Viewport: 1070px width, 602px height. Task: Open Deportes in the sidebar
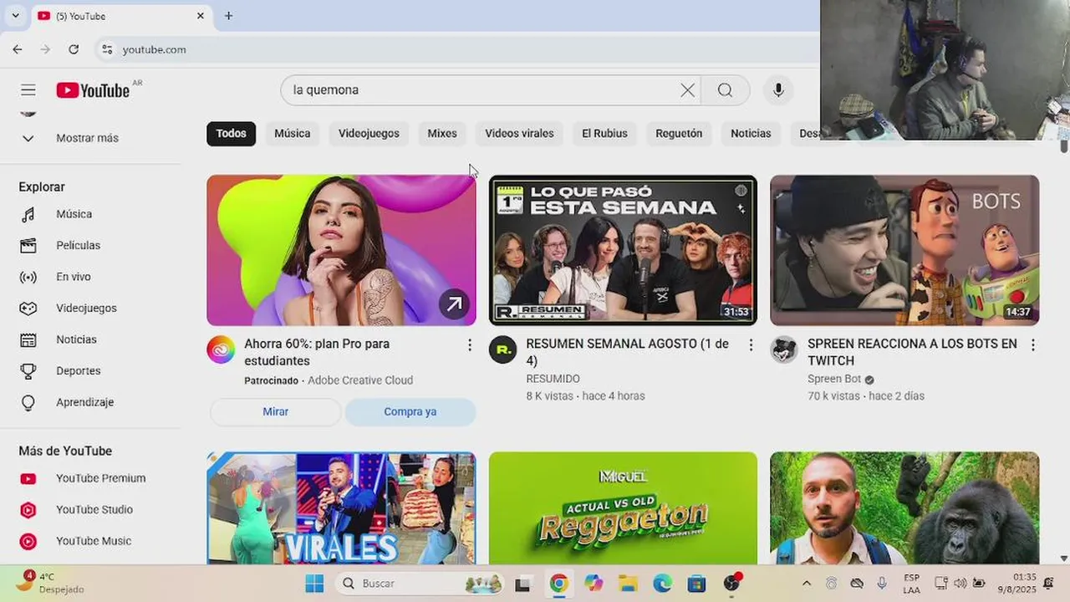click(79, 370)
